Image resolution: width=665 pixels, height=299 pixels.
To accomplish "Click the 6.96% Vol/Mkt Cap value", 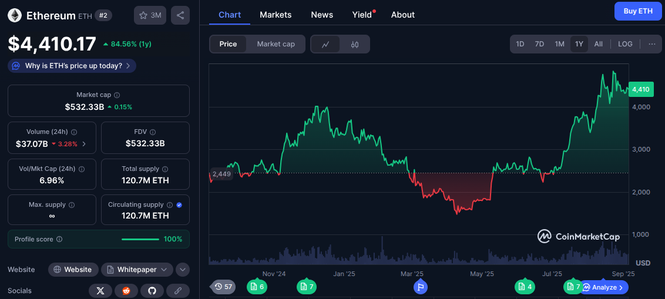I will pyautogui.click(x=52, y=180).
